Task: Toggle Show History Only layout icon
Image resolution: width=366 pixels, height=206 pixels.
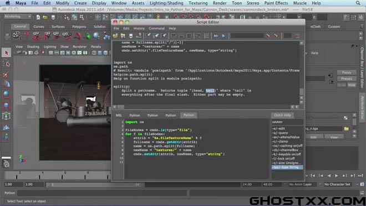Action: (x=174, y=36)
